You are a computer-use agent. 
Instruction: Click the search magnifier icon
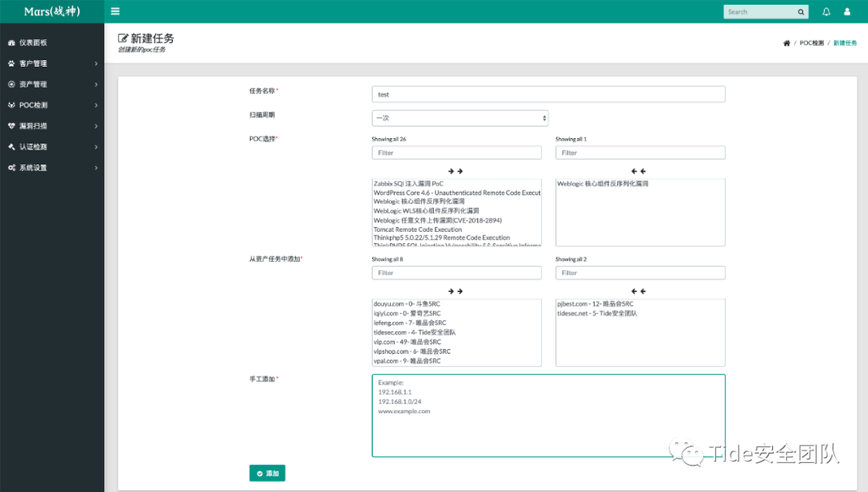coord(801,12)
